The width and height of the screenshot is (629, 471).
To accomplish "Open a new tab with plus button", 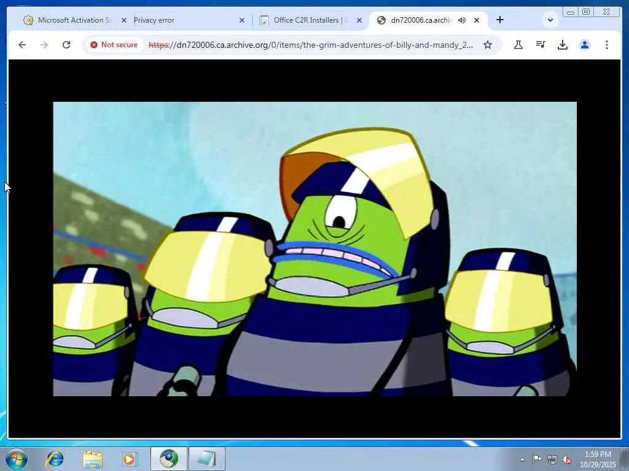I will coord(500,20).
